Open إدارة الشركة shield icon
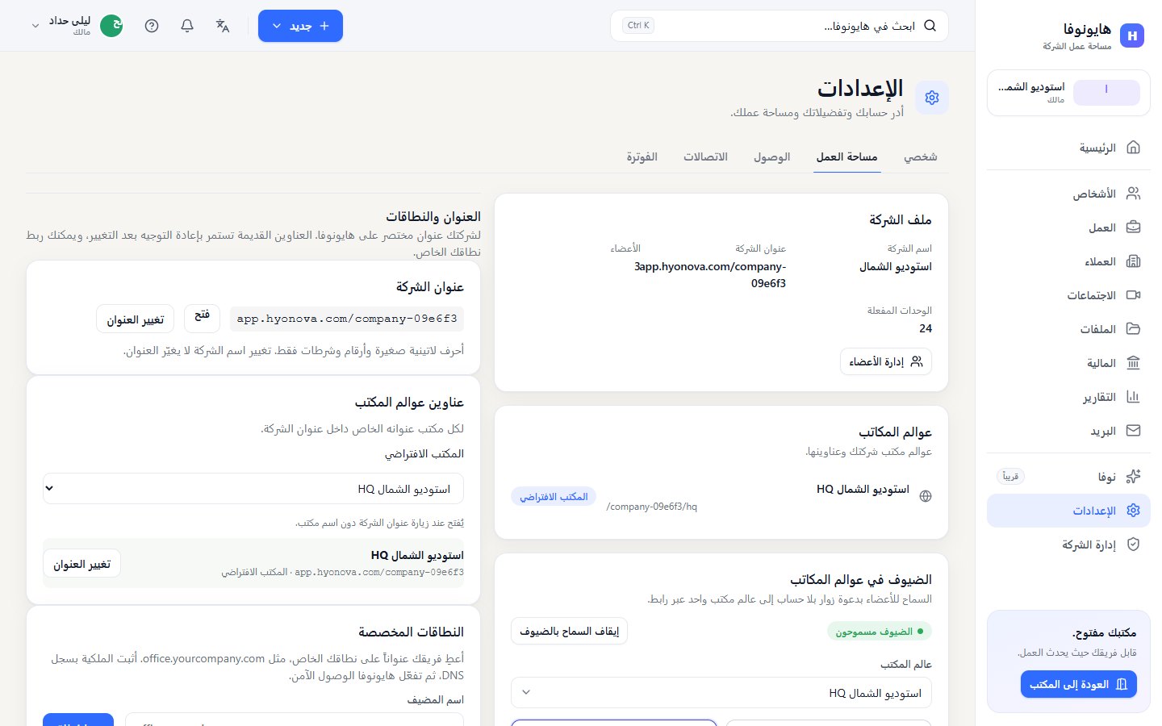 [x=1133, y=544]
